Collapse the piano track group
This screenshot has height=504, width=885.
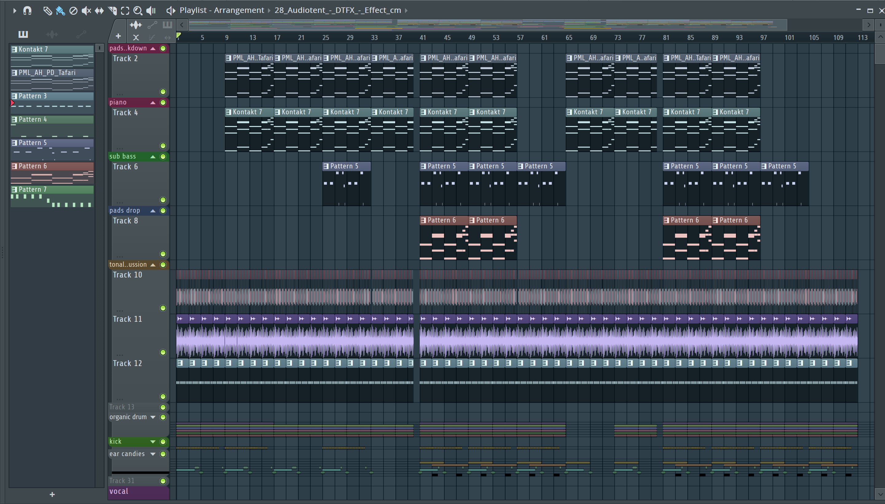point(153,102)
